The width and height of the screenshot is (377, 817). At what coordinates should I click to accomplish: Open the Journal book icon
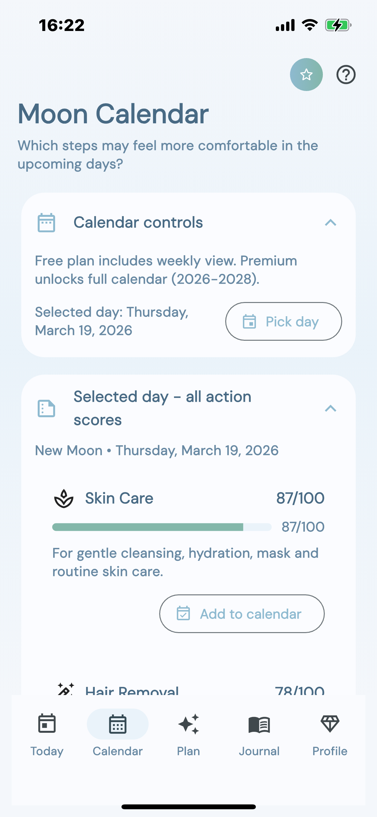point(259,725)
